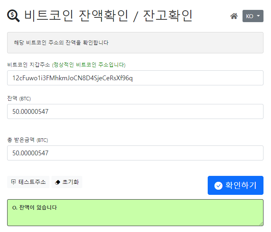The height and width of the screenshot is (232, 271).
Task: Click the blue 확인하기 button
Action: 235,185
